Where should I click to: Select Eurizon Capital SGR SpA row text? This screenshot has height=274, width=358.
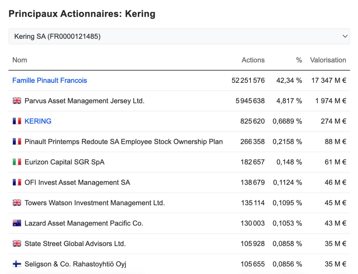(x=64, y=162)
